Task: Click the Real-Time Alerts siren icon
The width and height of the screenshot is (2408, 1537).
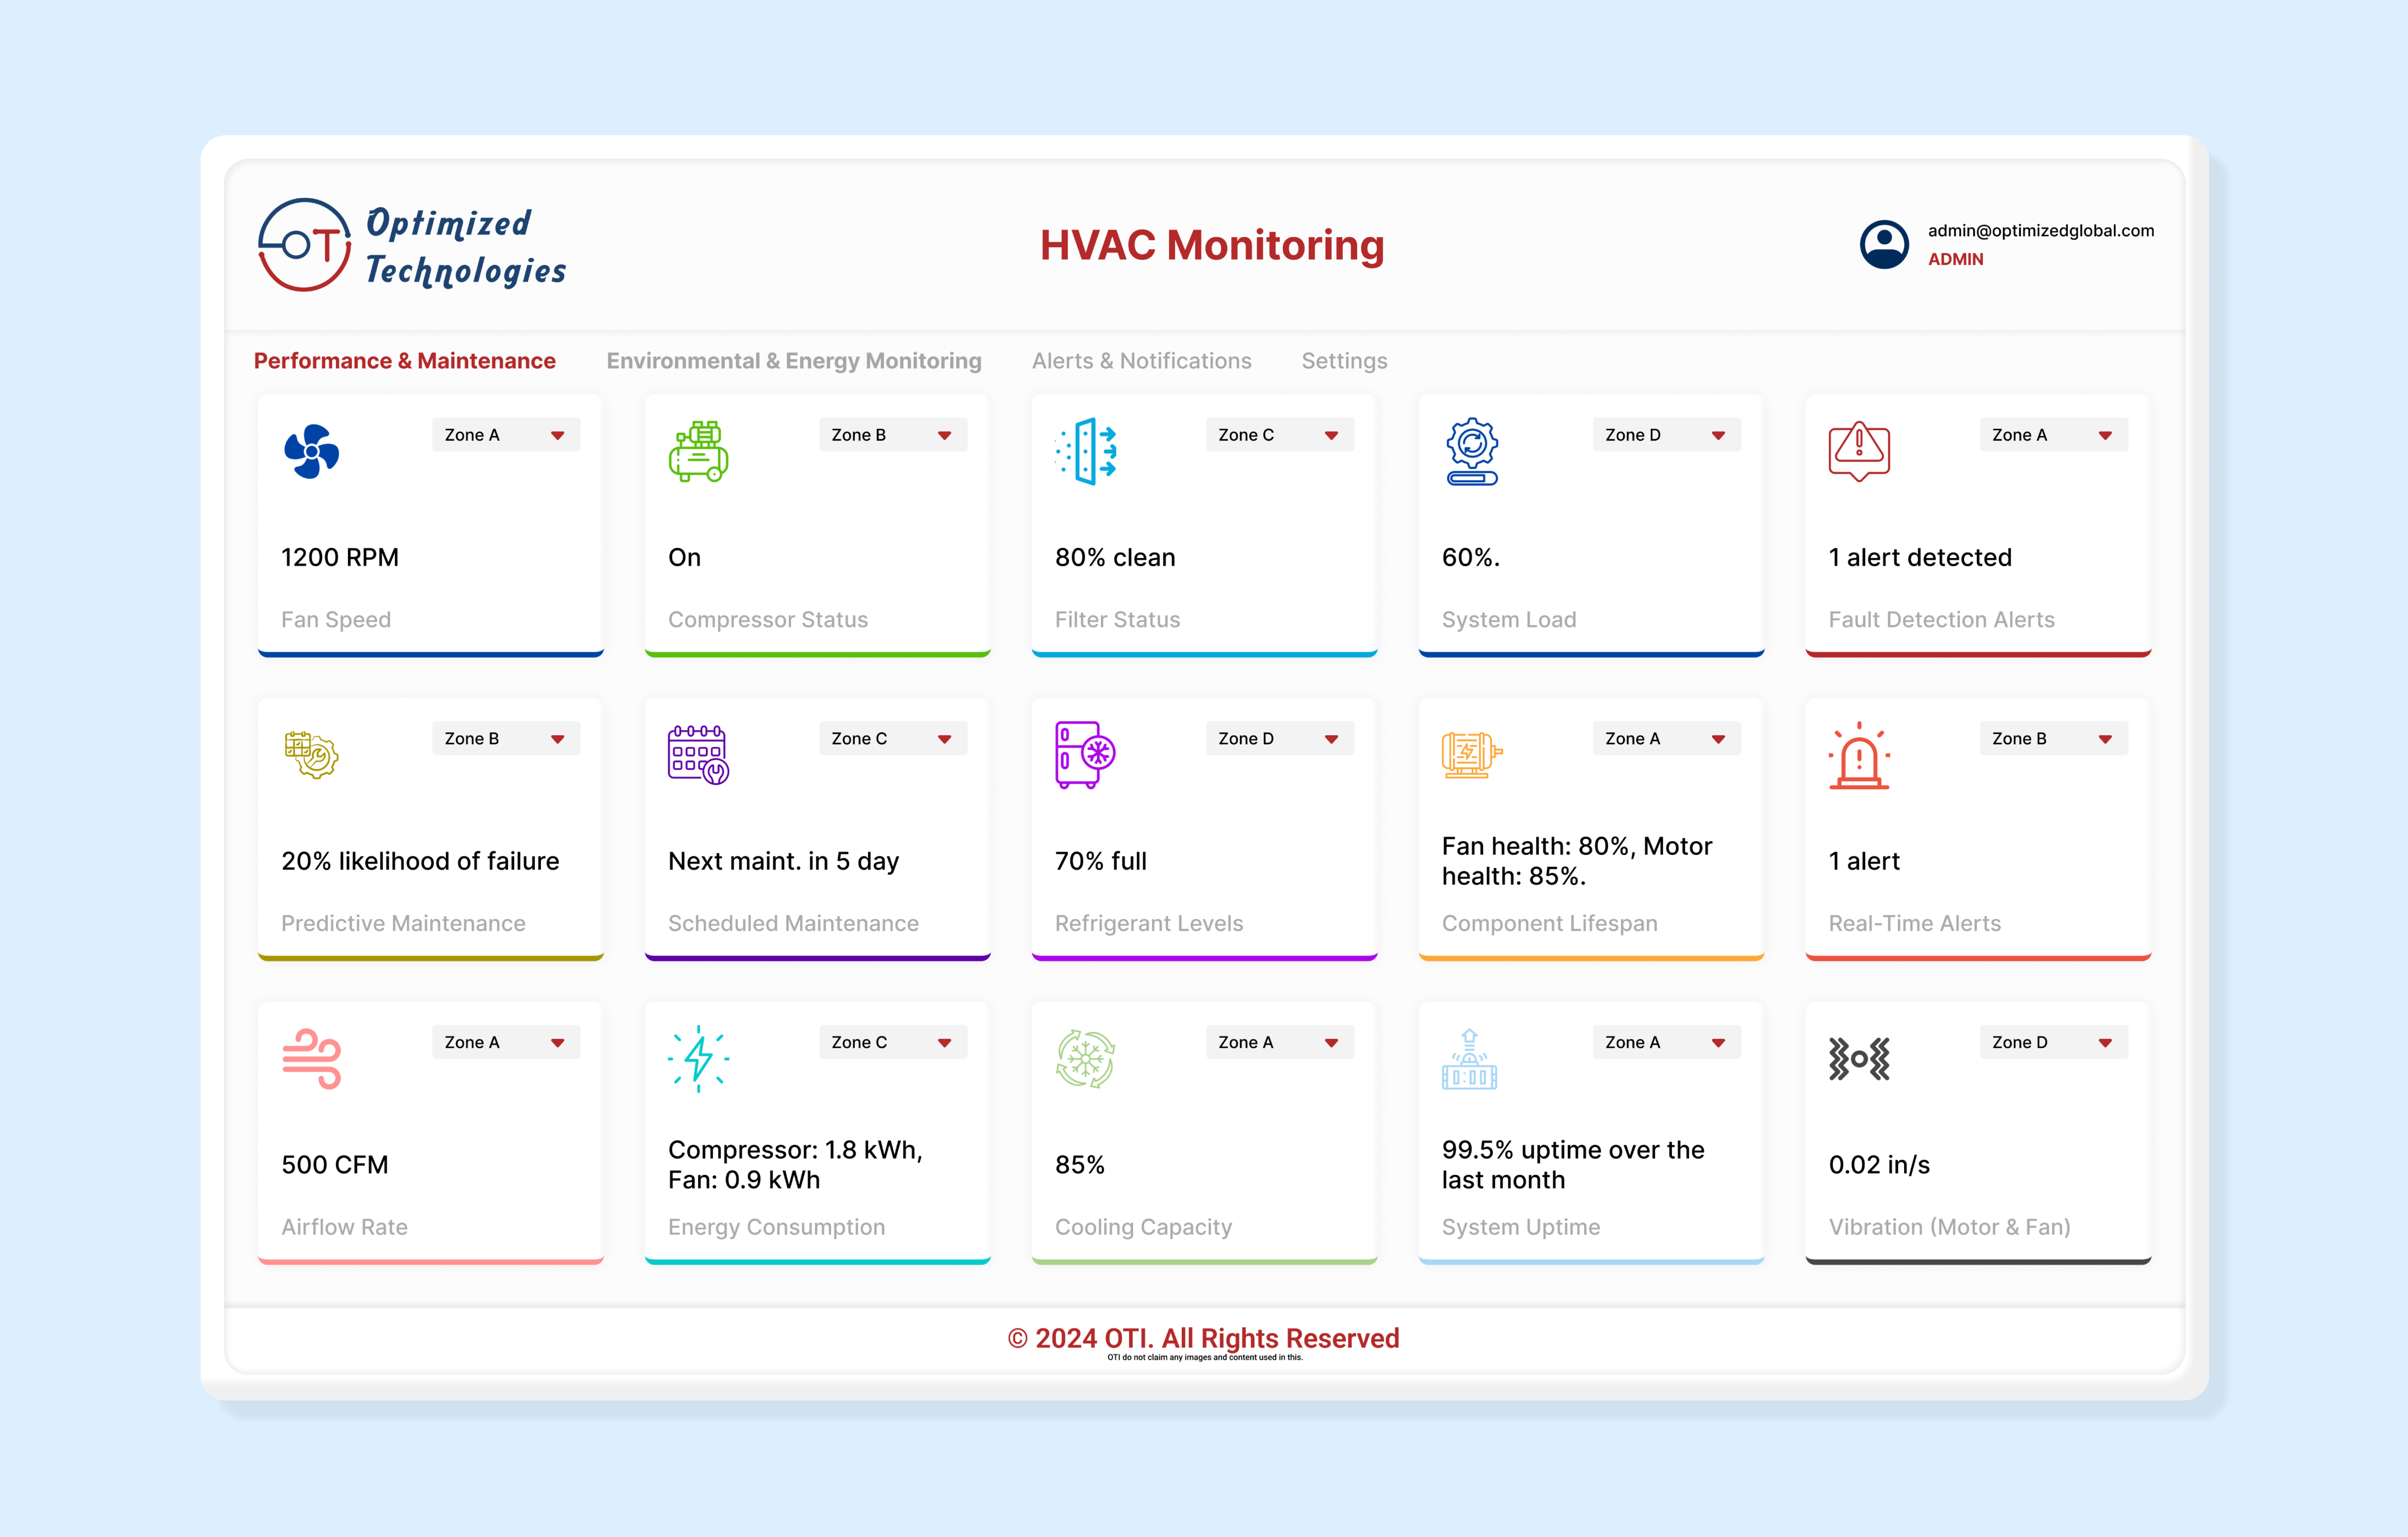Action: coord(1859,755)
